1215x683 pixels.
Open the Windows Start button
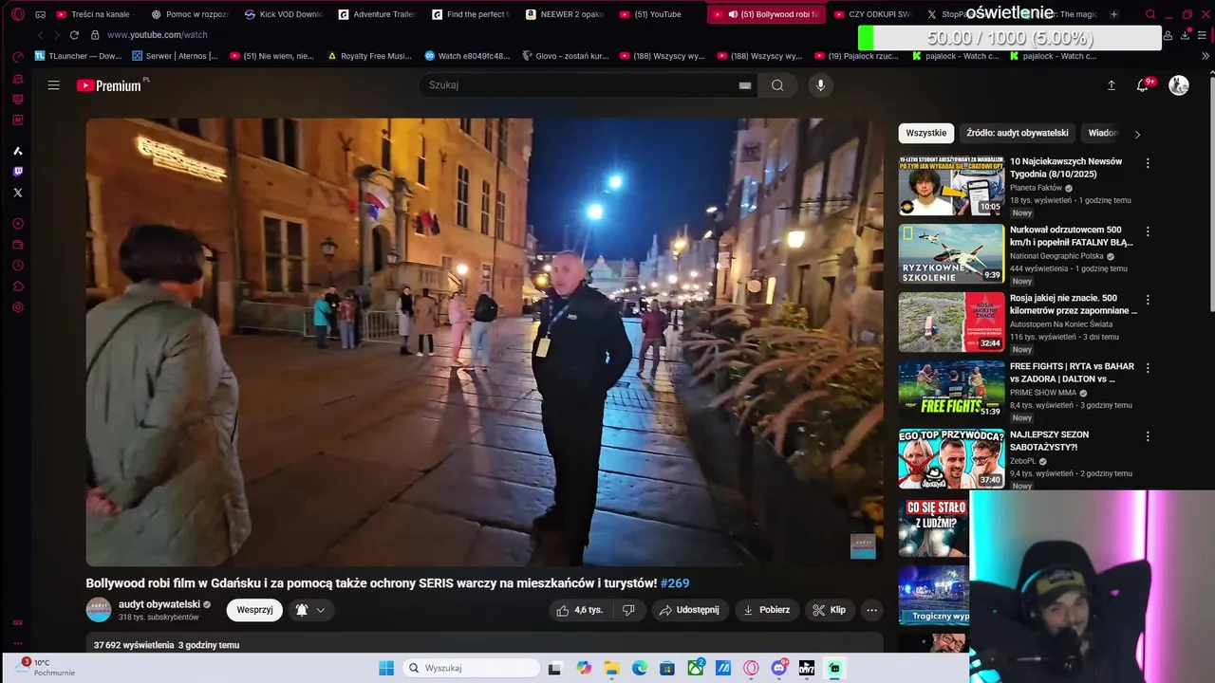point(386,668)
